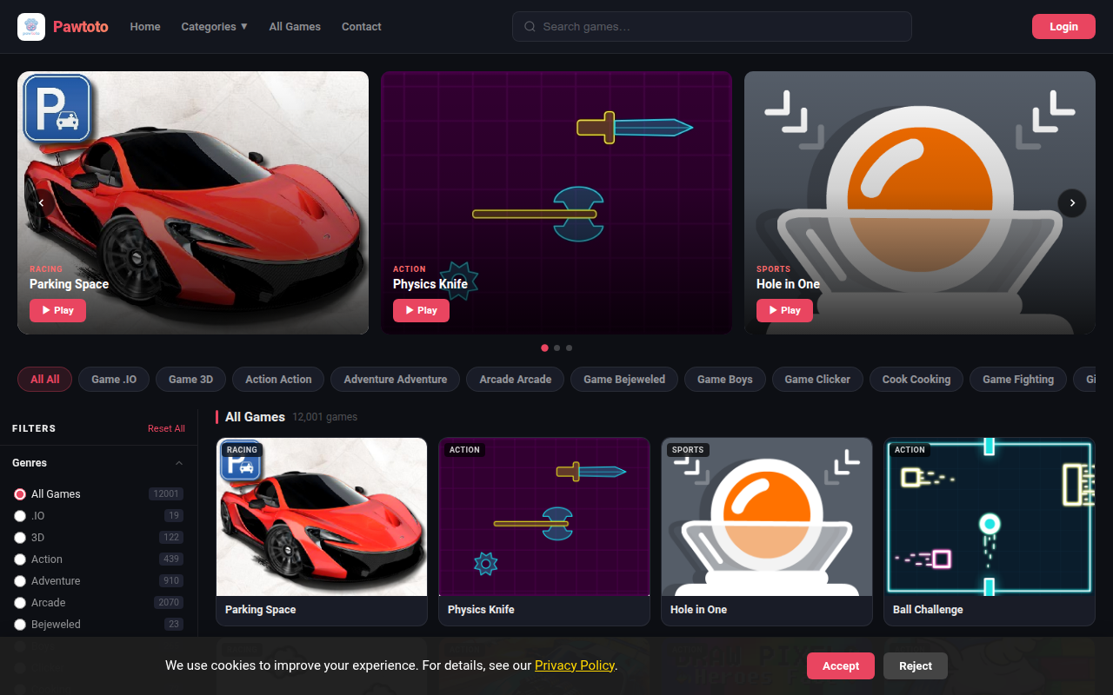
Task: Filter by the Arcade Arcade pill
Action: click(x=516, y=380)
